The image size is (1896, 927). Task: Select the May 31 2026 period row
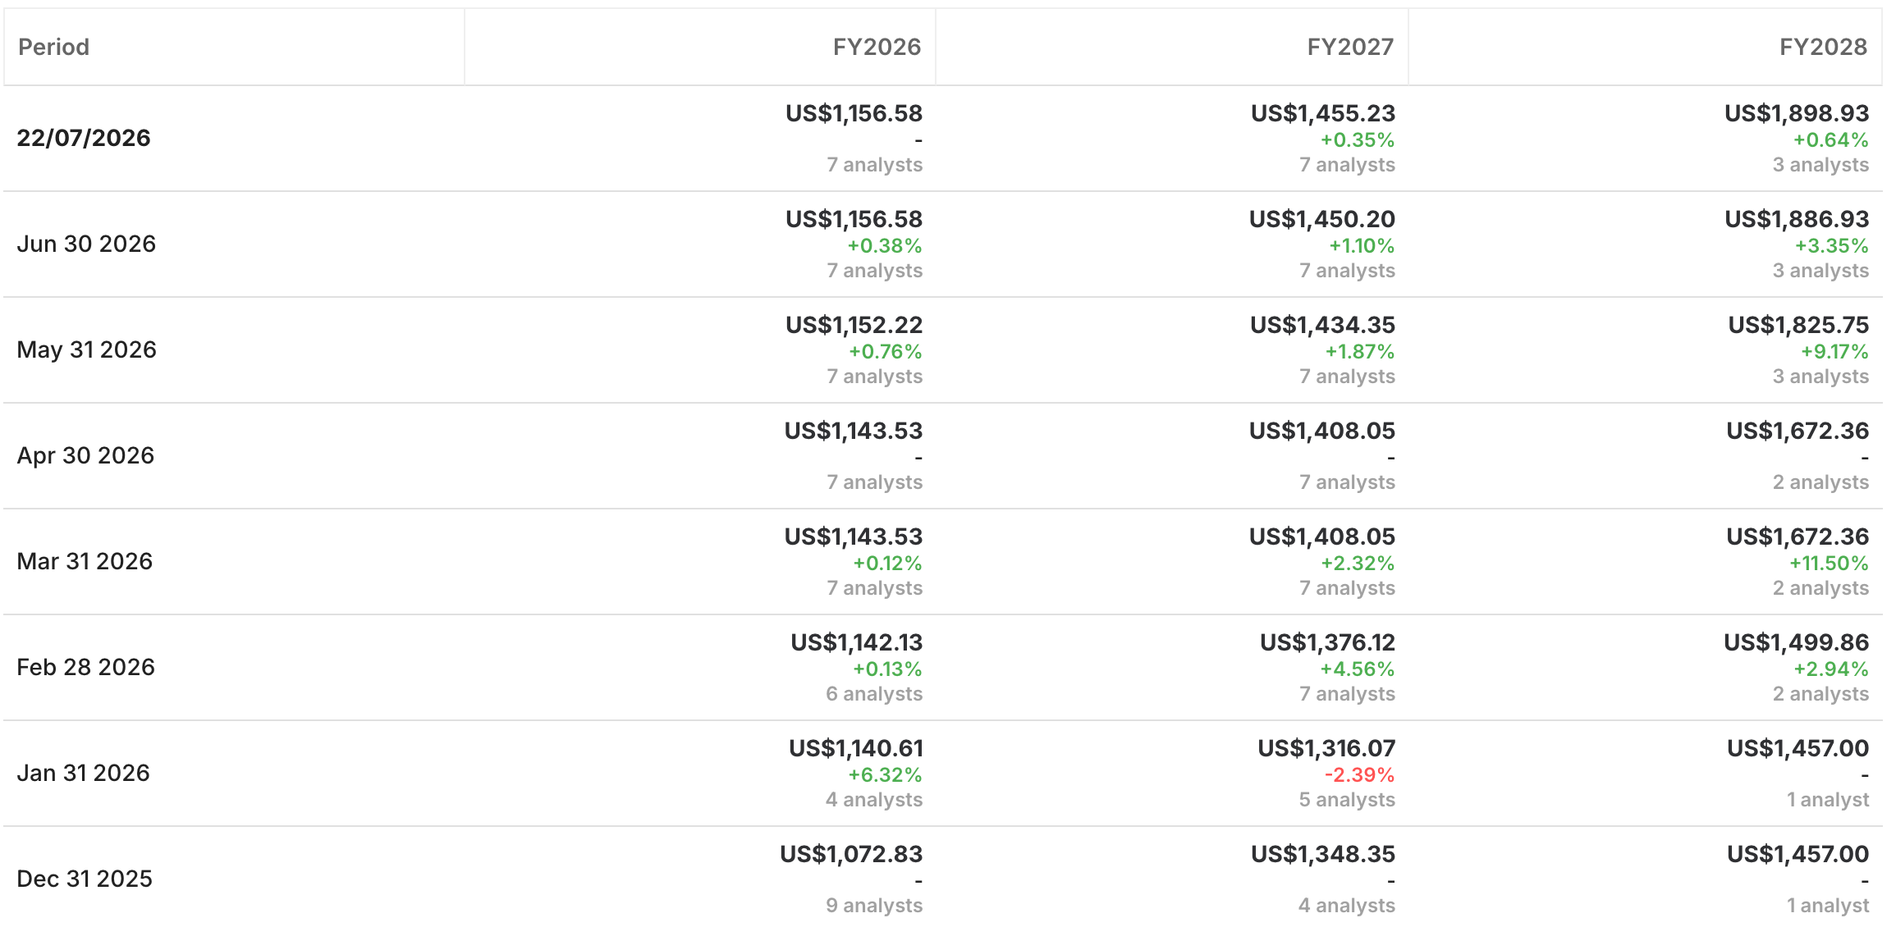942,350
